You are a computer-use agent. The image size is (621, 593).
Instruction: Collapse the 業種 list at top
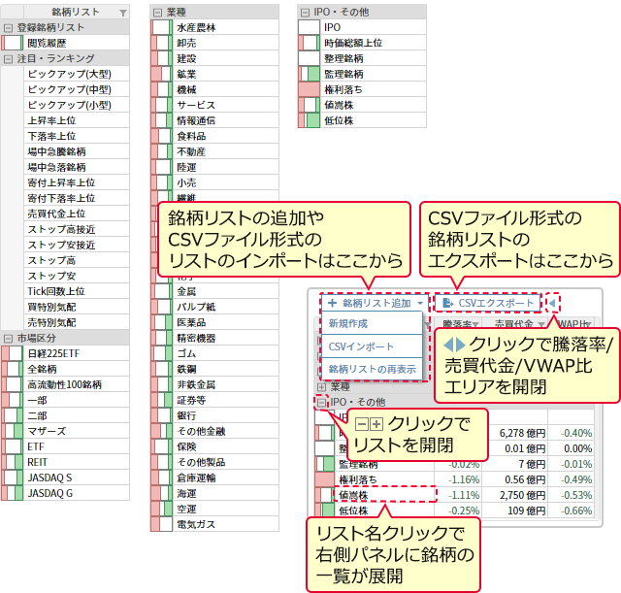pyautogui.click(x=158, y=13)
